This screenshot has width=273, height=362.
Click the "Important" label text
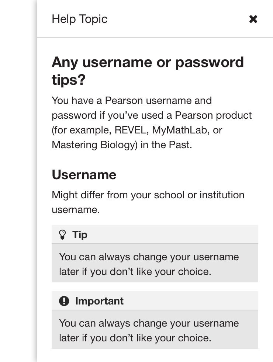(99, 301)
